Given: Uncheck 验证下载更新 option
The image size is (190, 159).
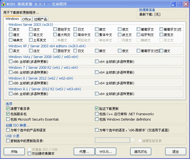Looking at the screenshot, I should 97,109.
